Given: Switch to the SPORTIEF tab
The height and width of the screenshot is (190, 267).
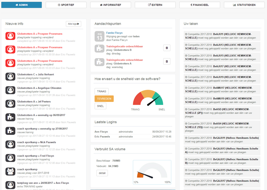Looking at the screenshot, I should 66,5.
